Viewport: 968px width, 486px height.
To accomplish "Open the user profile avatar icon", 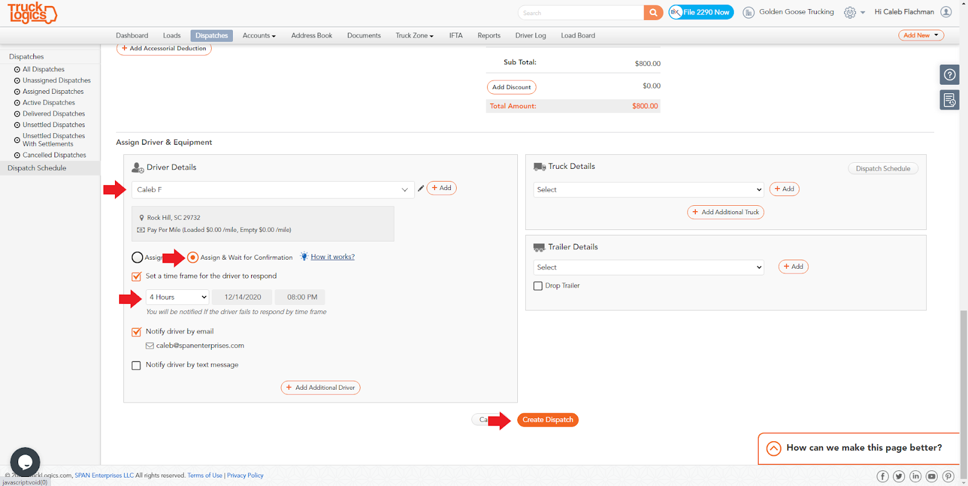I will tap(946, 12).
